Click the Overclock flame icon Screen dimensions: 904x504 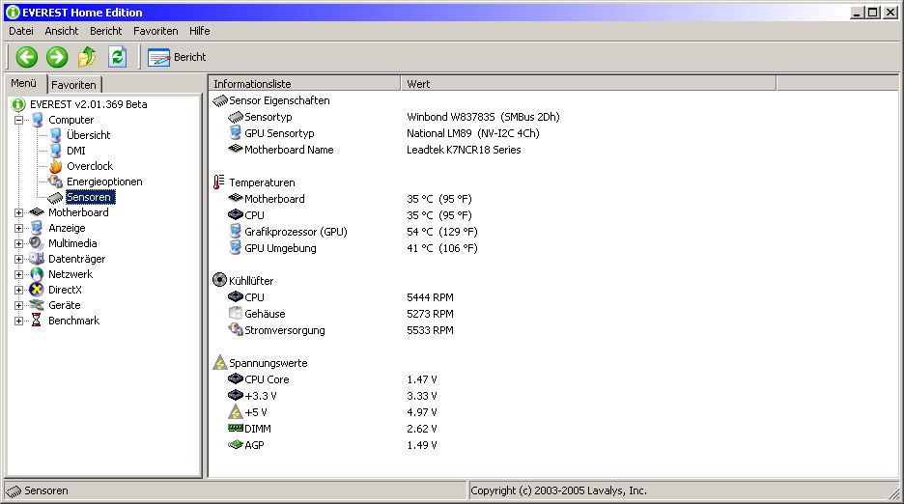point(56,166)
